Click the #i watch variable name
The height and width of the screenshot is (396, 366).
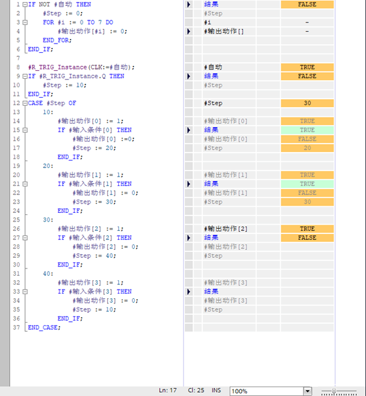[207, 22]
